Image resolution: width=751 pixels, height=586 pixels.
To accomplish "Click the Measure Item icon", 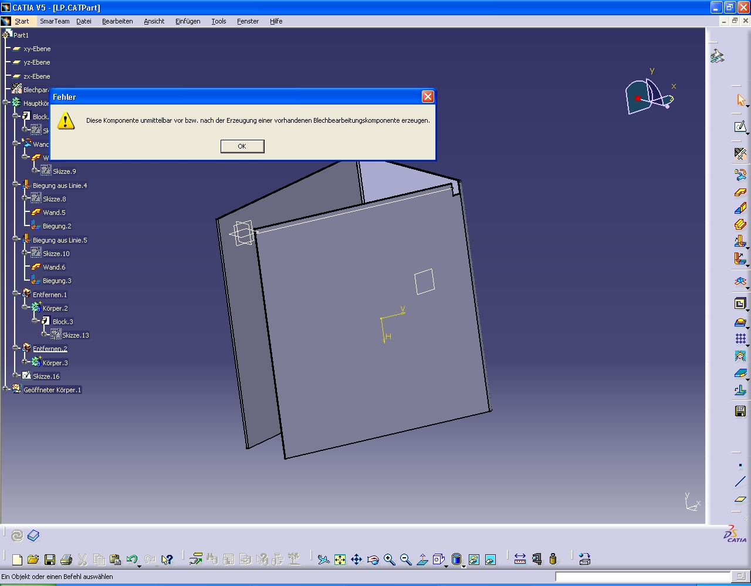I will point(536,560).
